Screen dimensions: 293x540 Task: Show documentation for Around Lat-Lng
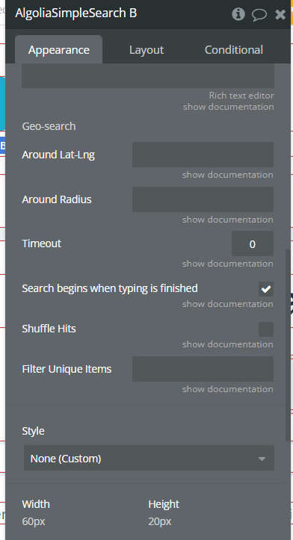(227, 175)
